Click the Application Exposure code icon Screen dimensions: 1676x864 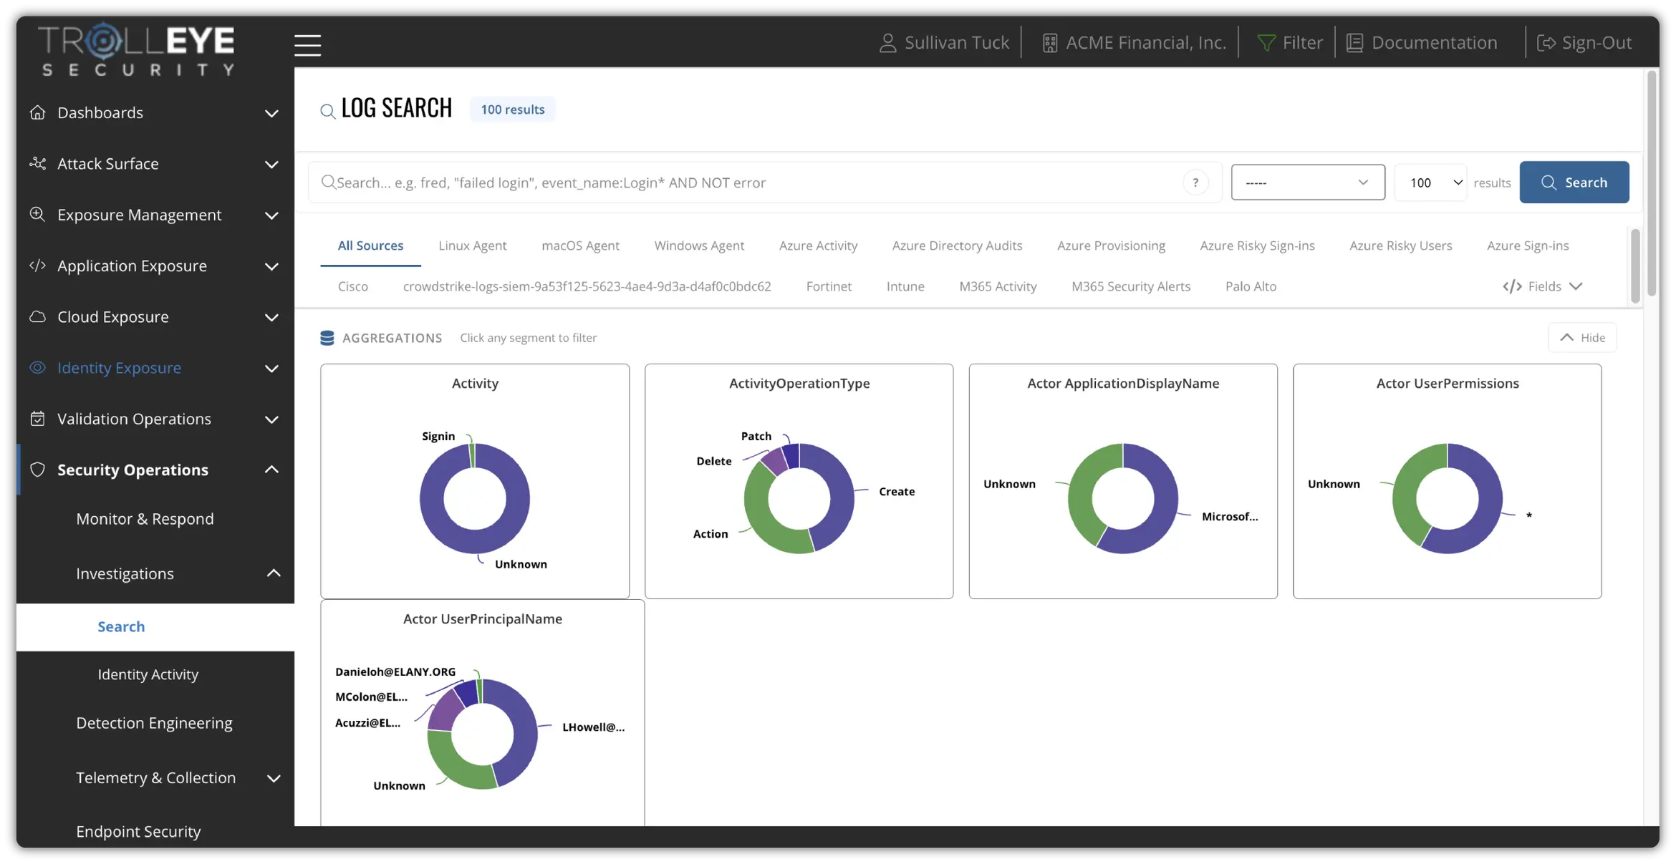point(37,266)
